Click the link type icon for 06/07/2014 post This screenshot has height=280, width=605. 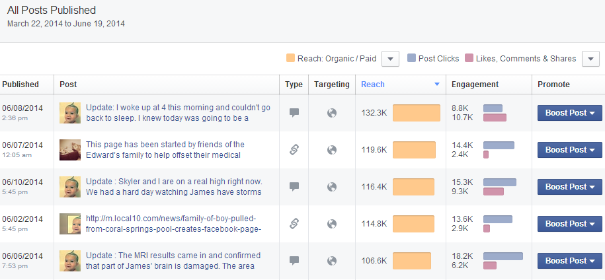(294, 150)
